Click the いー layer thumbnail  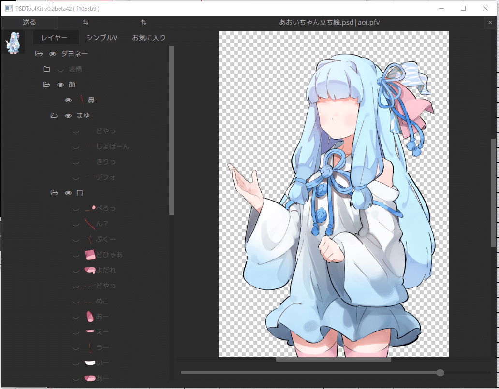point(90,362)
